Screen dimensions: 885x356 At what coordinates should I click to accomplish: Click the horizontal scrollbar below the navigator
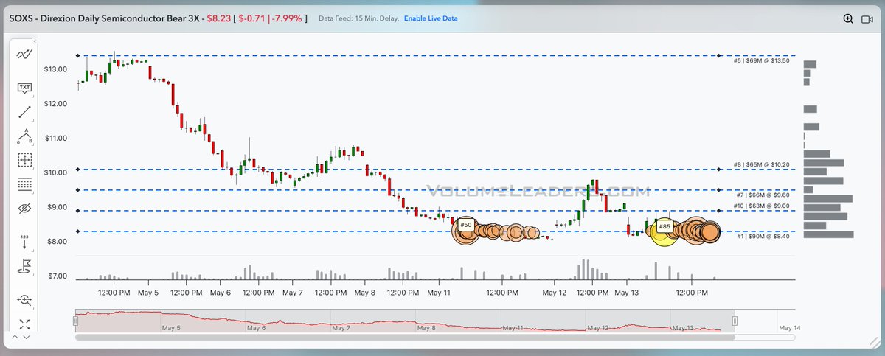(x=406, y=338)
